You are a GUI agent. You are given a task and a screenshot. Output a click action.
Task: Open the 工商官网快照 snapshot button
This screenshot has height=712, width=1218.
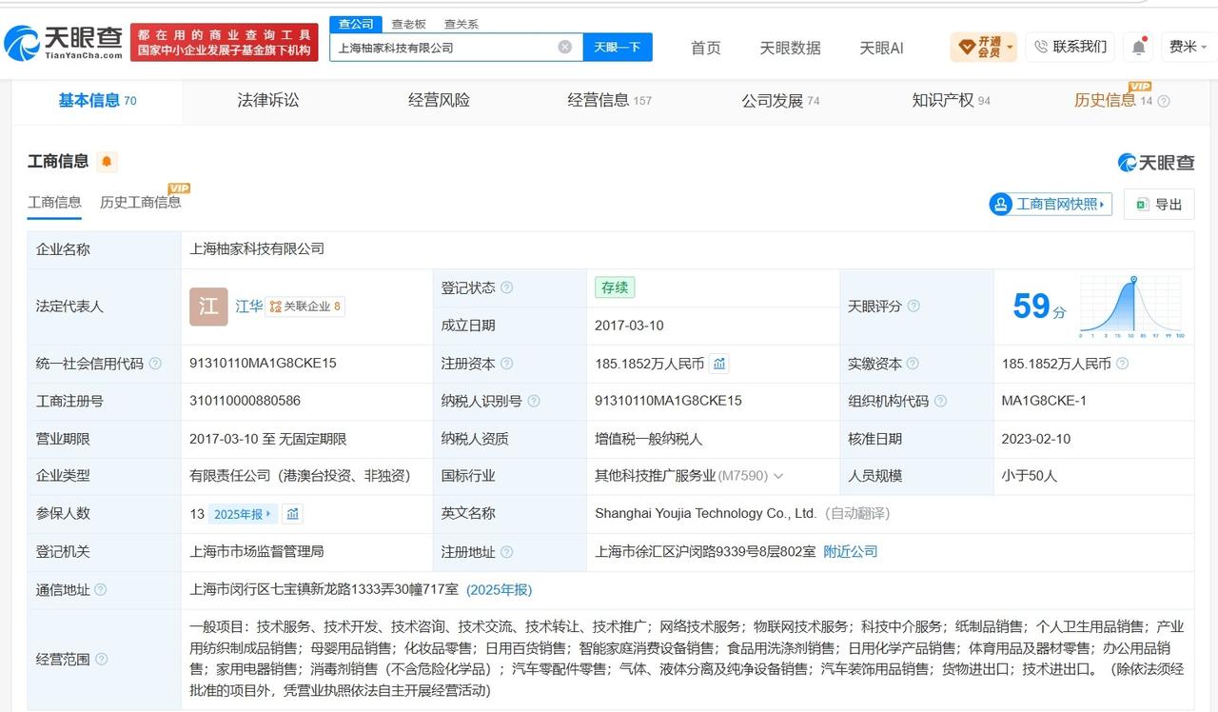1051,204
